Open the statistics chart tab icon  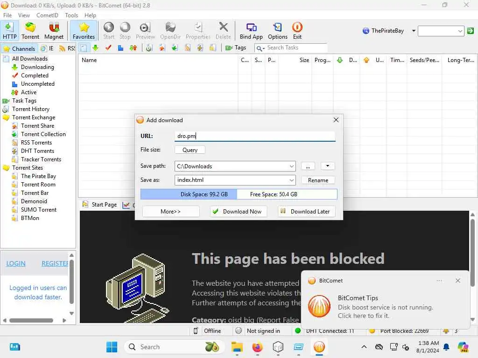[126, 205]
